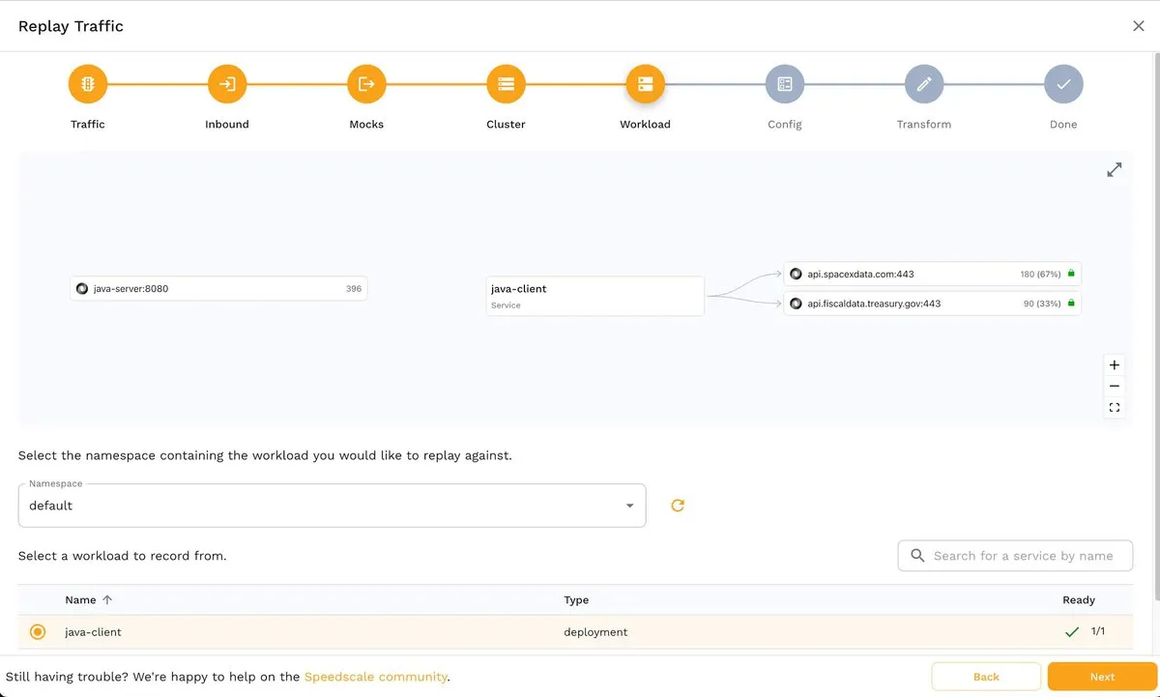
Task: Select the Mocks step icon
Action: pos(366,84)
